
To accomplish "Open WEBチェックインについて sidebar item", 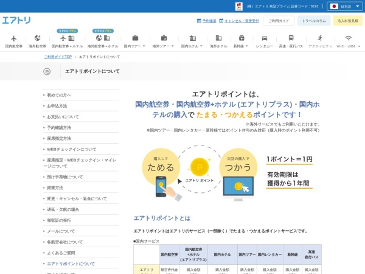I will tap(81, 149).
